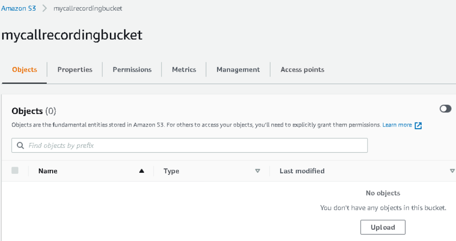Sort objects by Name ascending arrow
The width and height of the screenshot is (456, 241).
click(x=141, y=171)
